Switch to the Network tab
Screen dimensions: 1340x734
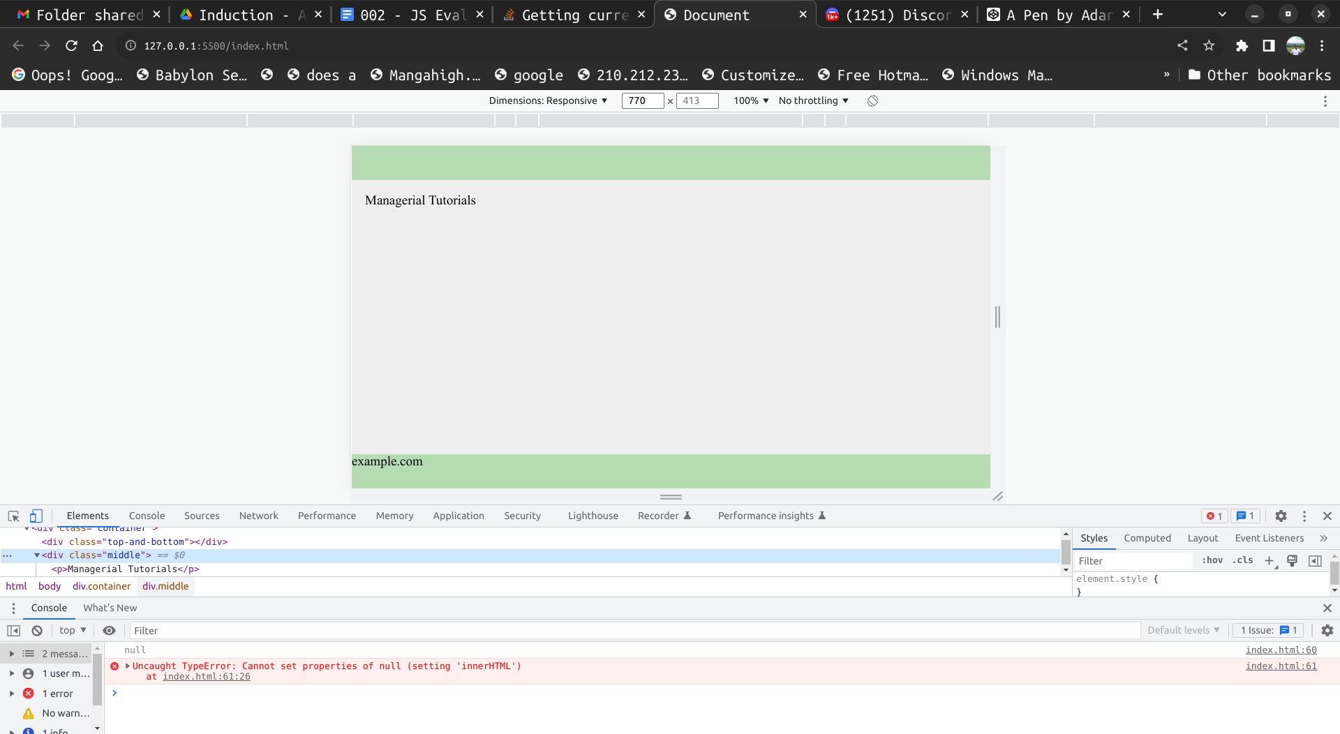tap(258, 516)
